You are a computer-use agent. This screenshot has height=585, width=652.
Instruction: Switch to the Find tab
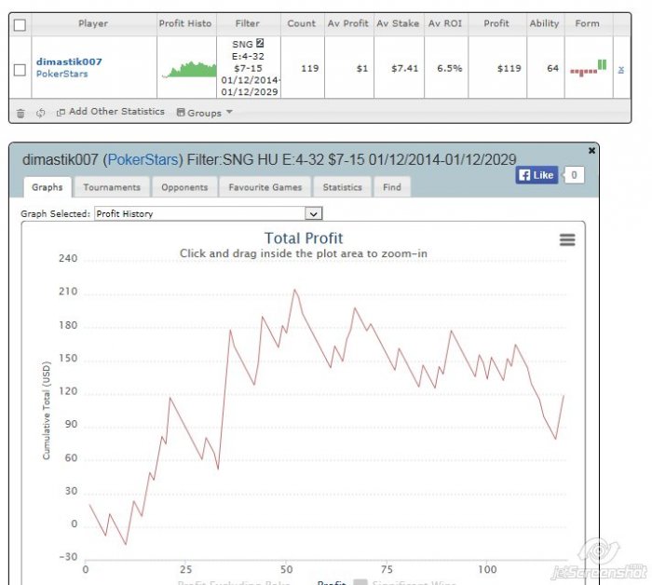(392, 187)
